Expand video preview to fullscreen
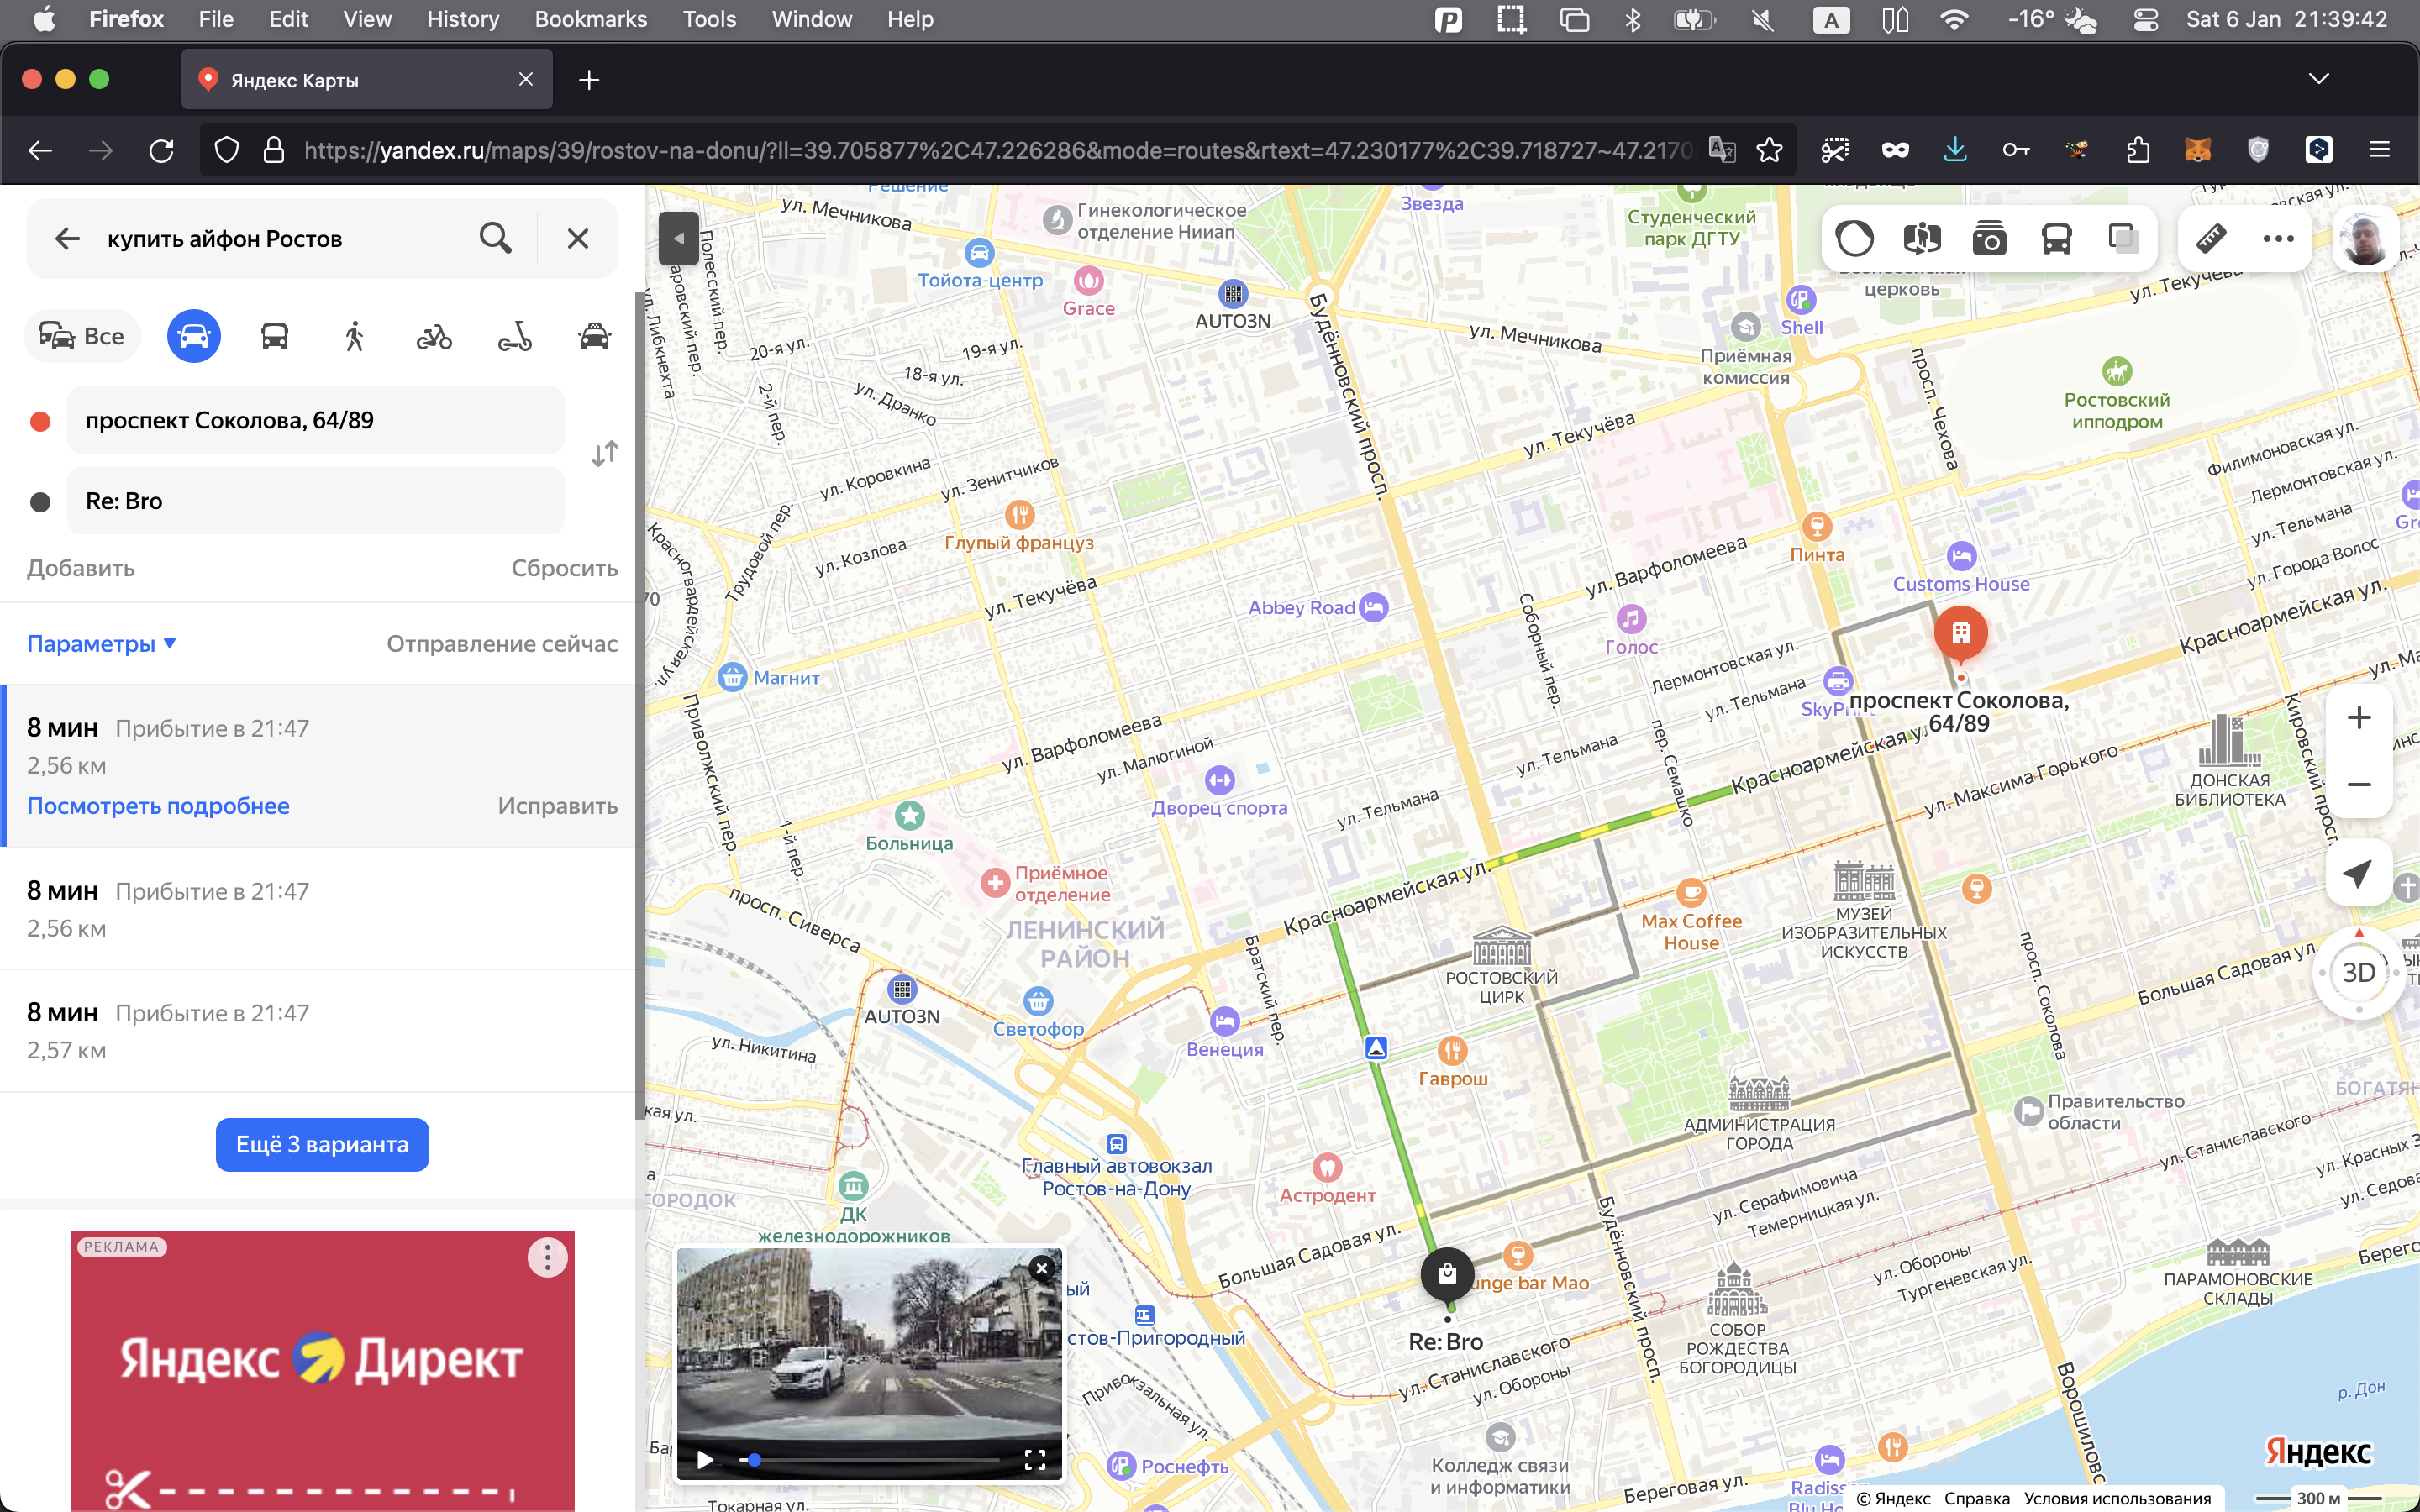The height and width of the screenshot is (1512, 2420). click(x=1035, y=1460)
